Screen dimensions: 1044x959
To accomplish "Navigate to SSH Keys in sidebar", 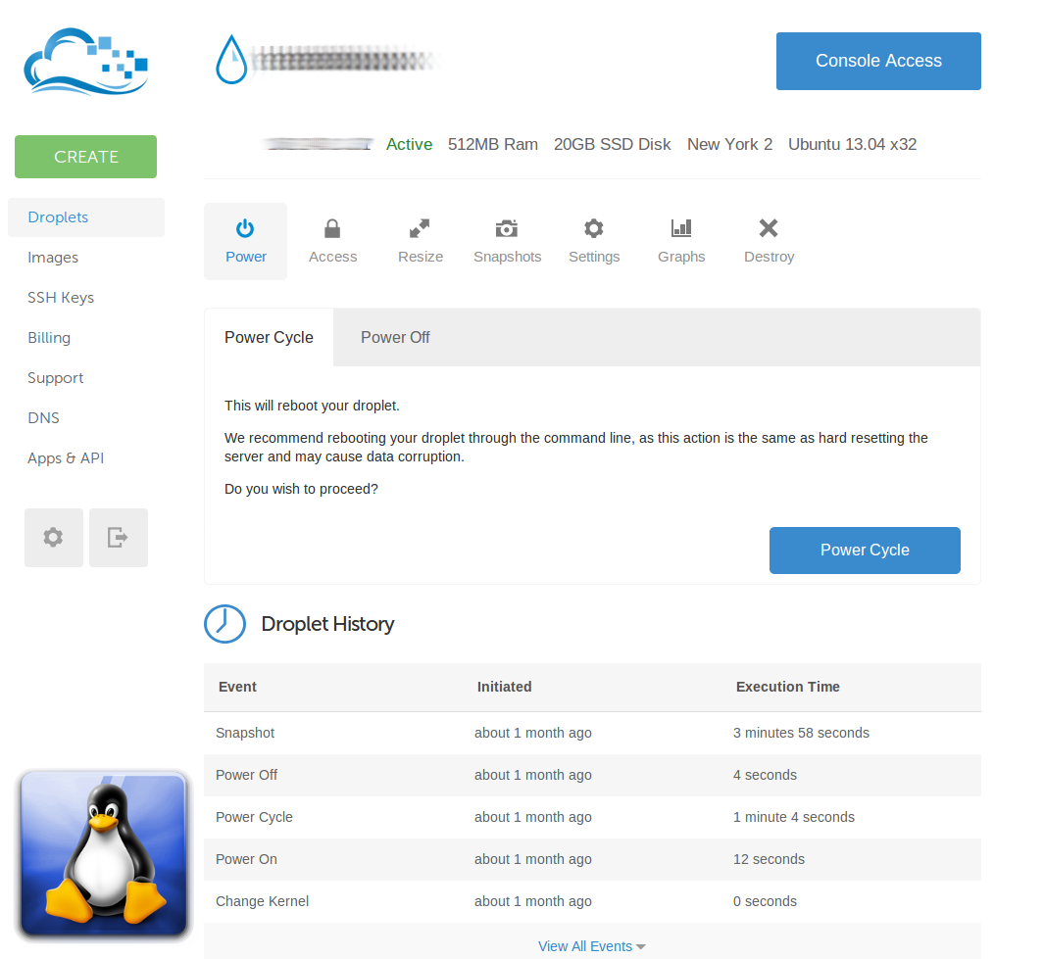I will click(61, 297).
